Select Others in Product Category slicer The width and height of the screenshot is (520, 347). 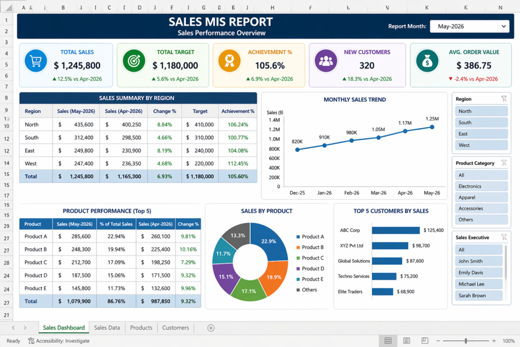click(481, 219)
